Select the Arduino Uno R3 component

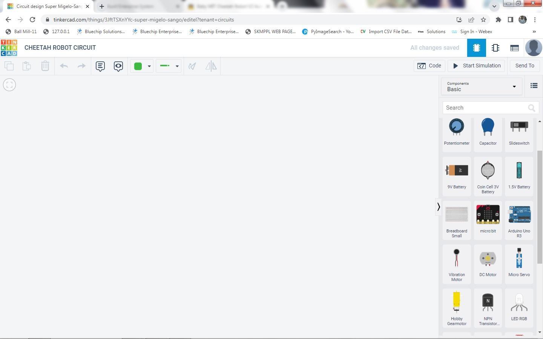519,220
